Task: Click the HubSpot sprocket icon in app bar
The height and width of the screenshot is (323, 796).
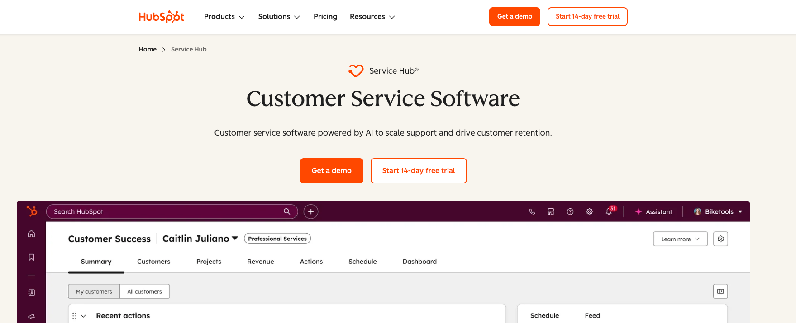Action: point(32,211)
